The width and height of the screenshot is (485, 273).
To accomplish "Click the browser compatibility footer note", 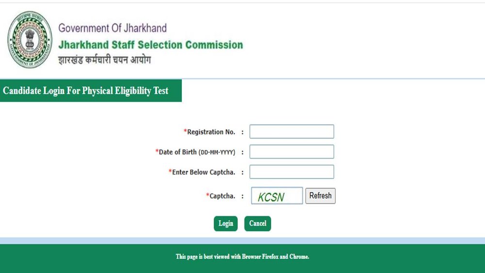I will [x=242, y=257].
